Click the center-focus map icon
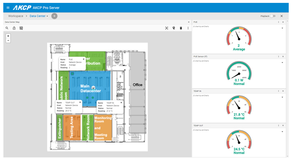This screenshot has height=162, width=292. [167, 28]
